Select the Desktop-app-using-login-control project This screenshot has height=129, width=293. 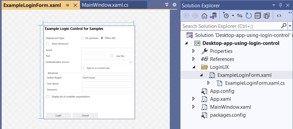(x=241, y=43)
